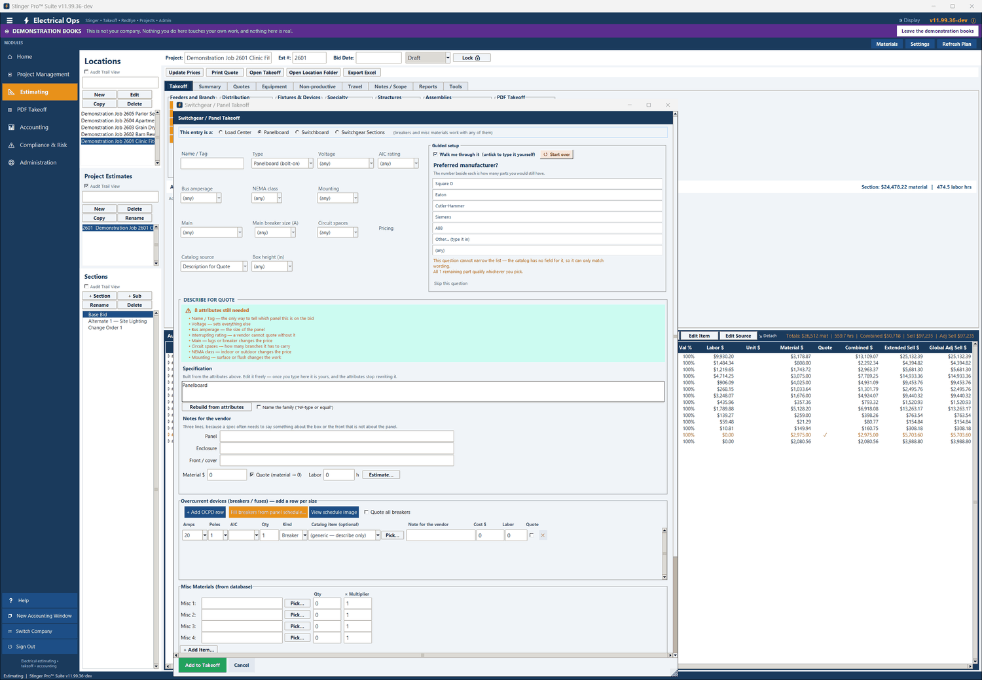Expand the Mounting dropdown
982x680 pixels.
pos(355,198)
